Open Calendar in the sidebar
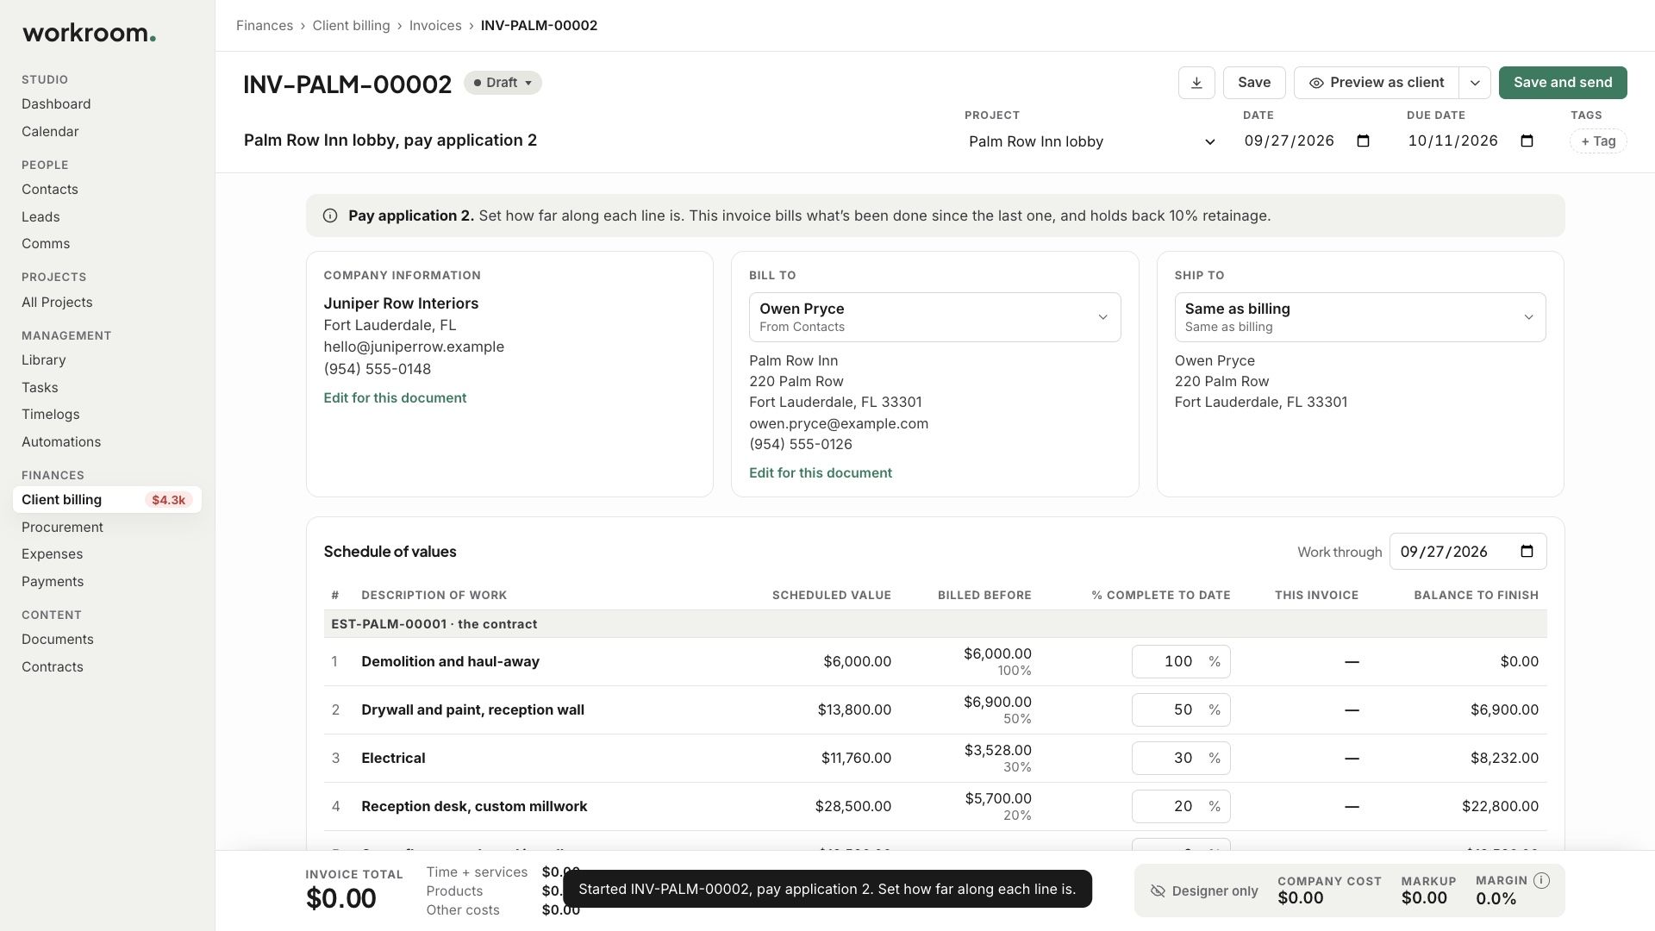Image resolution: width=1655 pixels, height=931 pixels. 50,132
